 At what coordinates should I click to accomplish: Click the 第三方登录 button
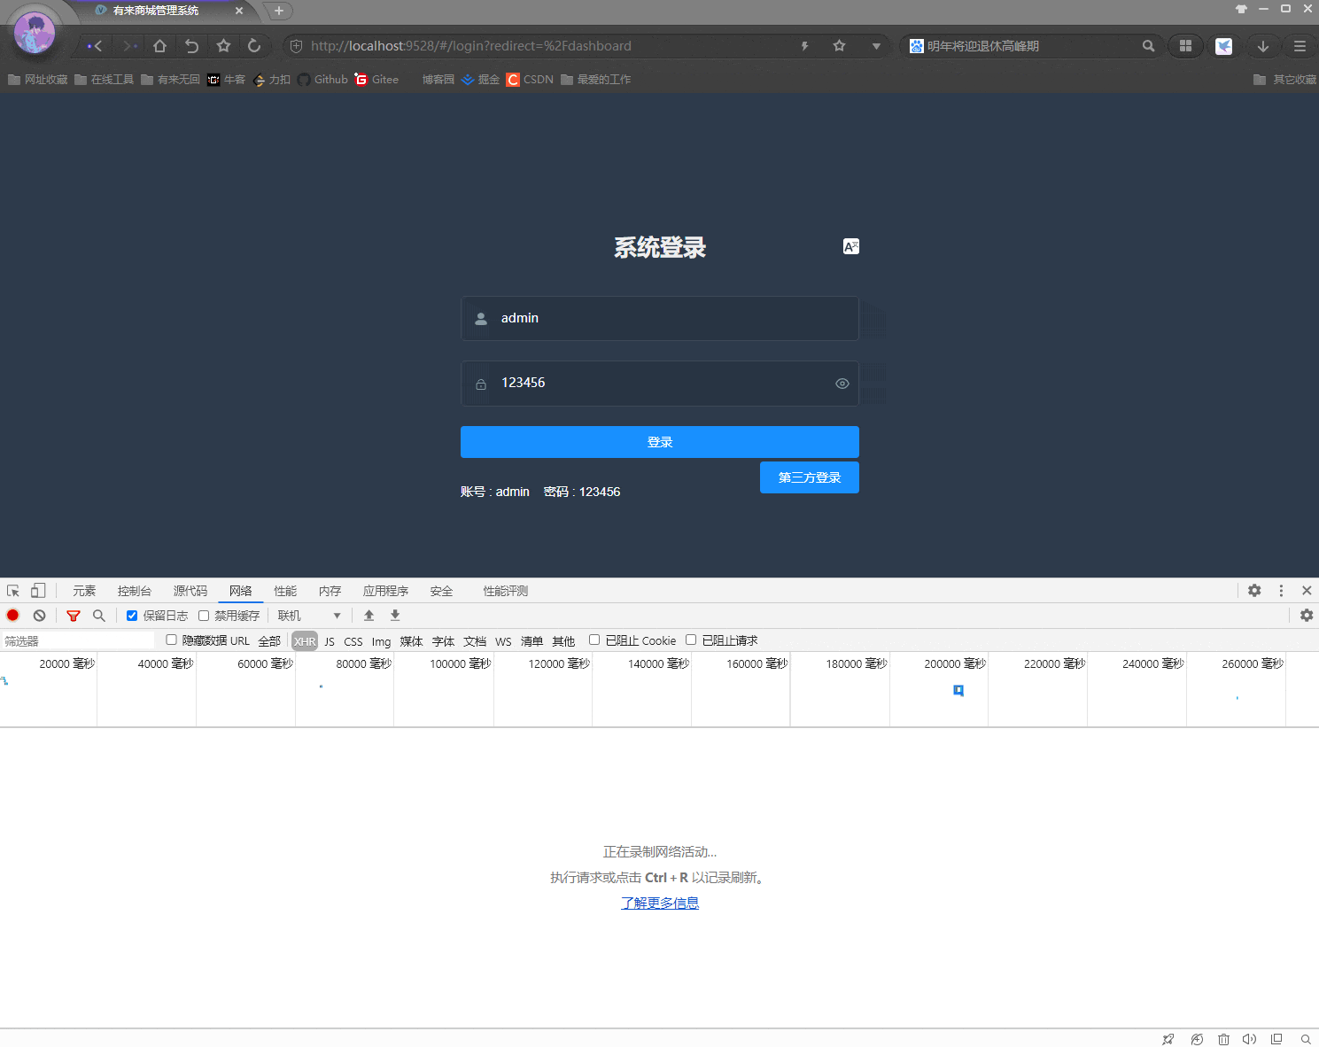(x=810, y=477)
